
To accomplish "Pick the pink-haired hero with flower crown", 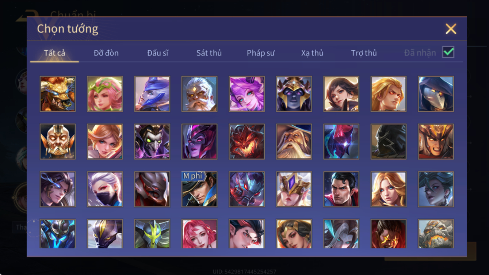I will [105, 94].
